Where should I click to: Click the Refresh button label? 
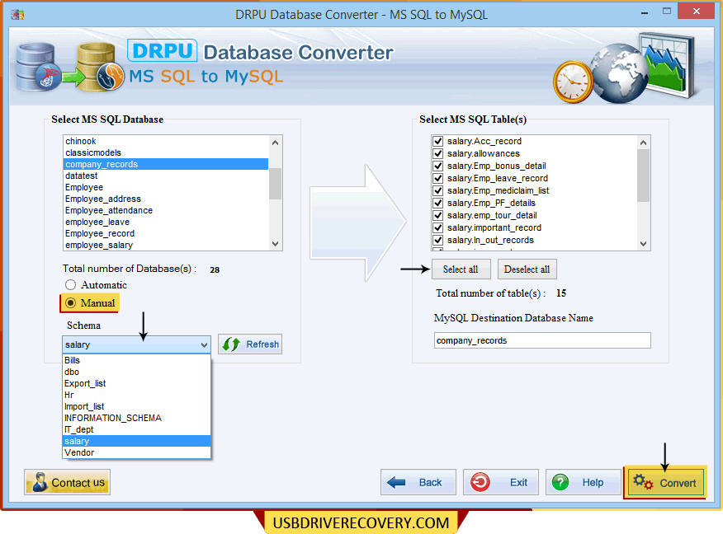click(262, 344)
